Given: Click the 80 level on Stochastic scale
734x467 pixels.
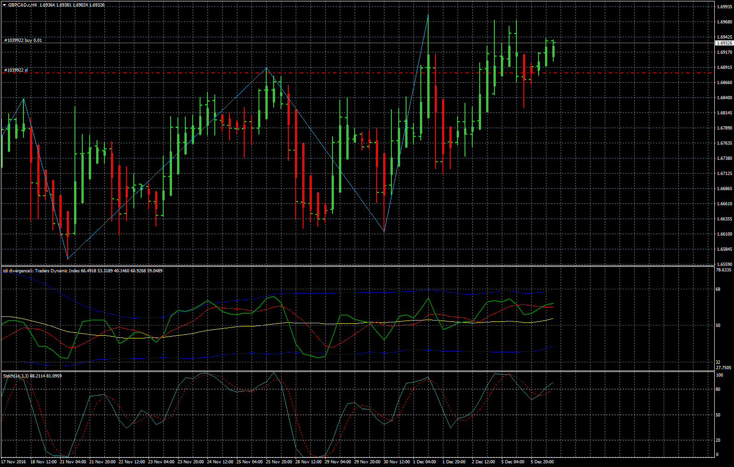Looking at the screenshot, I should click(718, 389).
